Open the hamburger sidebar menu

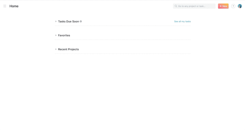coord(5,6)
